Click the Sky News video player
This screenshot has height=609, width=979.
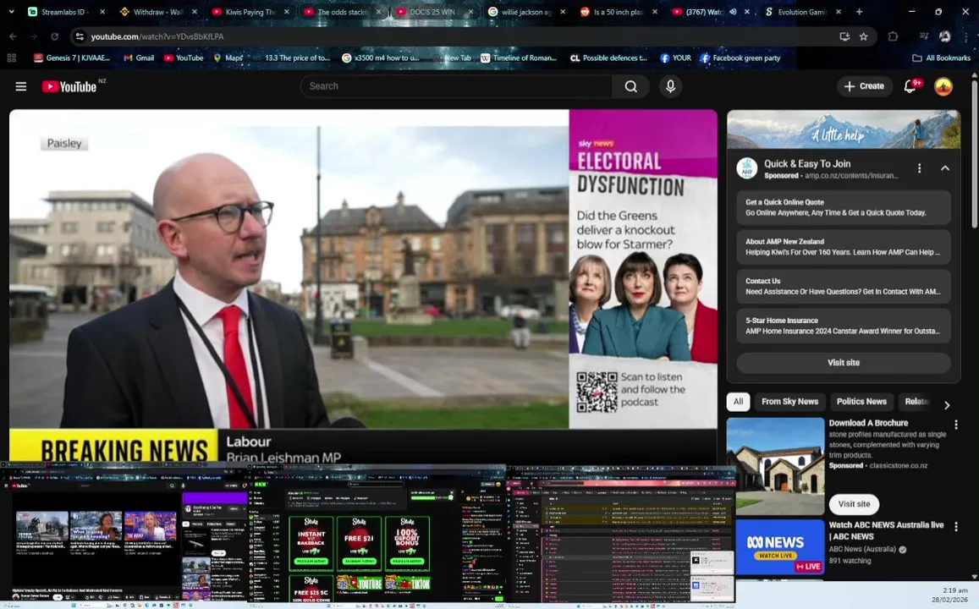pos(363,286)
